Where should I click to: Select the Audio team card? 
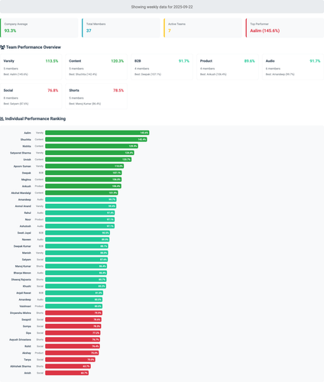(x=293, y=67)
